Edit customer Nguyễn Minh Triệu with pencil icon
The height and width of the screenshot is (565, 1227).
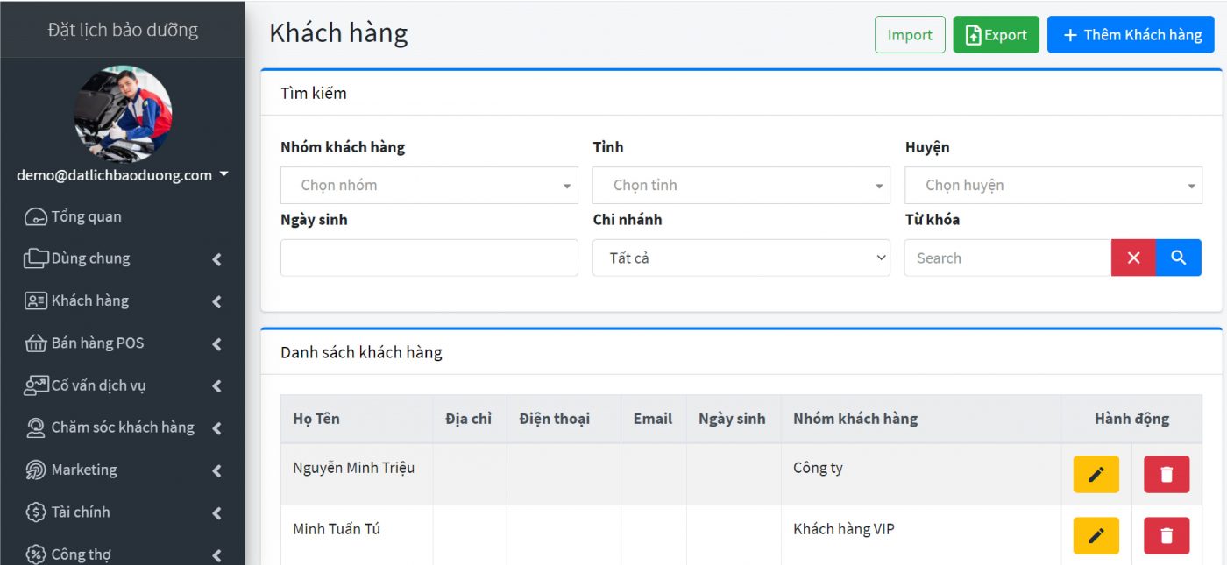coord(1096,474)
